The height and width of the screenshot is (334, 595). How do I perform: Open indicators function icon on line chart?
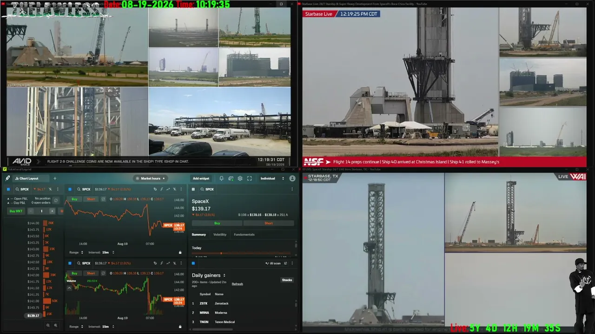(161, 189)
